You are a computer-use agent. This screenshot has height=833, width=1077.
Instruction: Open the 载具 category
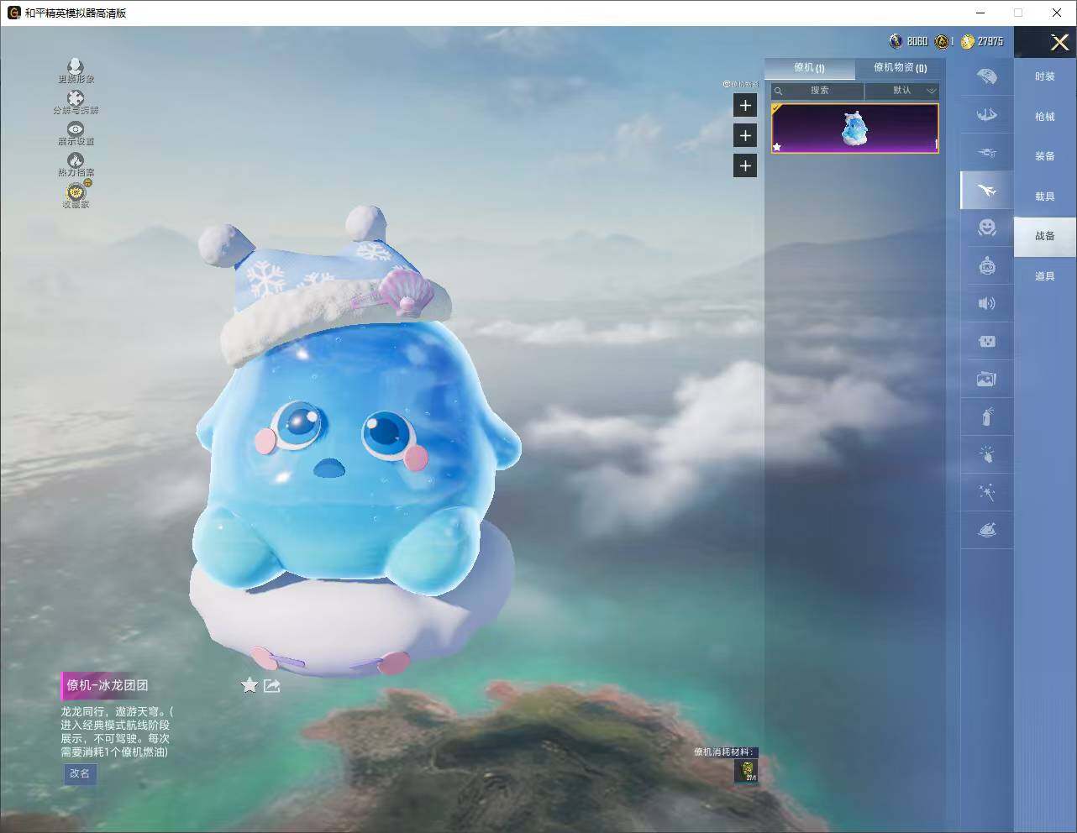[x=1045, y=196]
